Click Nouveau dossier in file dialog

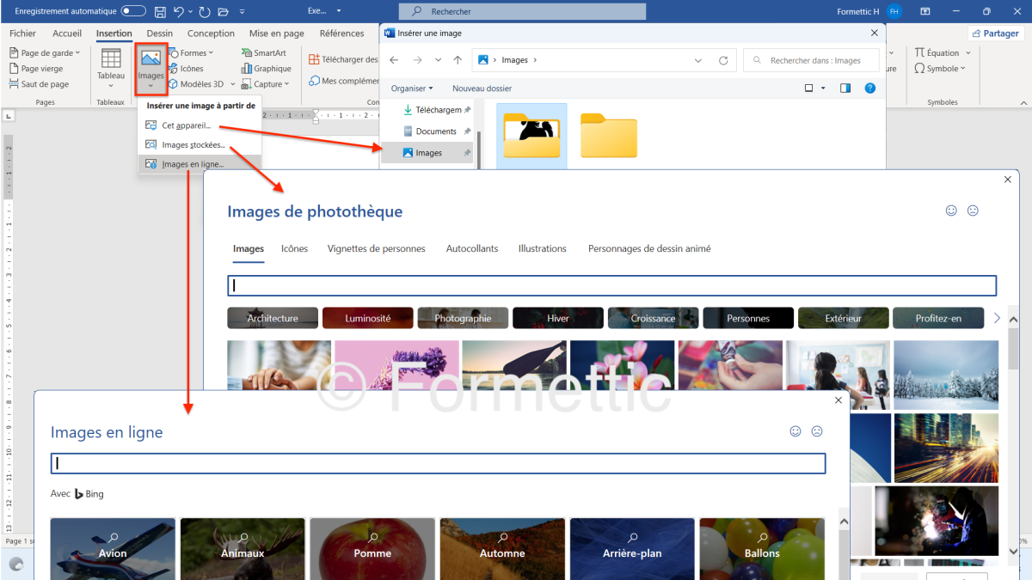tap(482, 89)
